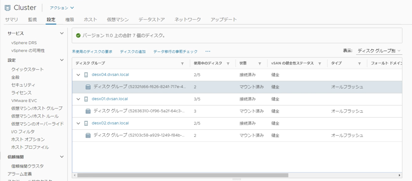
Task: Open vSphere DRS in the sidebar
Action: (x=24, y=43)
